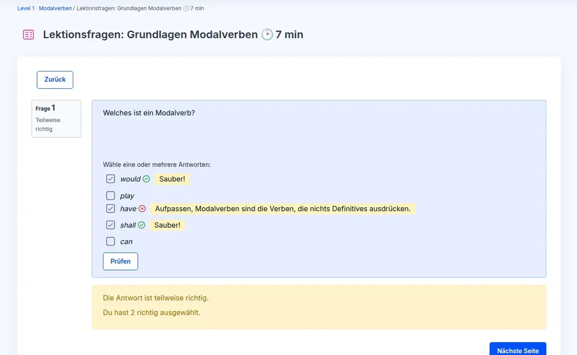Screen dimensions: 577x355
Task: Click the small clock icon in the breadcrumb
Action: [x=186, y=9]
